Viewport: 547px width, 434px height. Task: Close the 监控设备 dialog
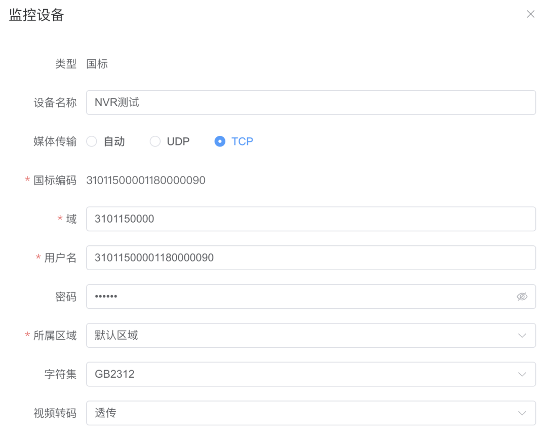pos(530,14)
